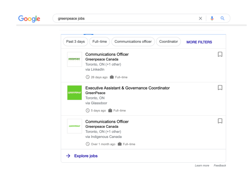Bookmark the job listed via Indigenous Canada

click(x=220, y=121)
